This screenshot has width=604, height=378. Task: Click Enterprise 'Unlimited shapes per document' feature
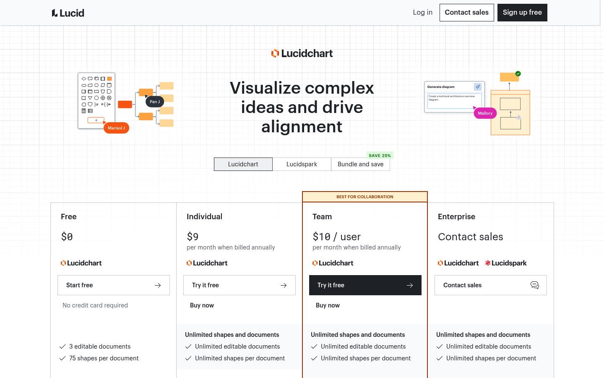491,358
